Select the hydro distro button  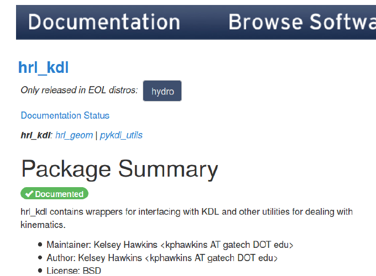pyautogui.click(x=163, y=91)
